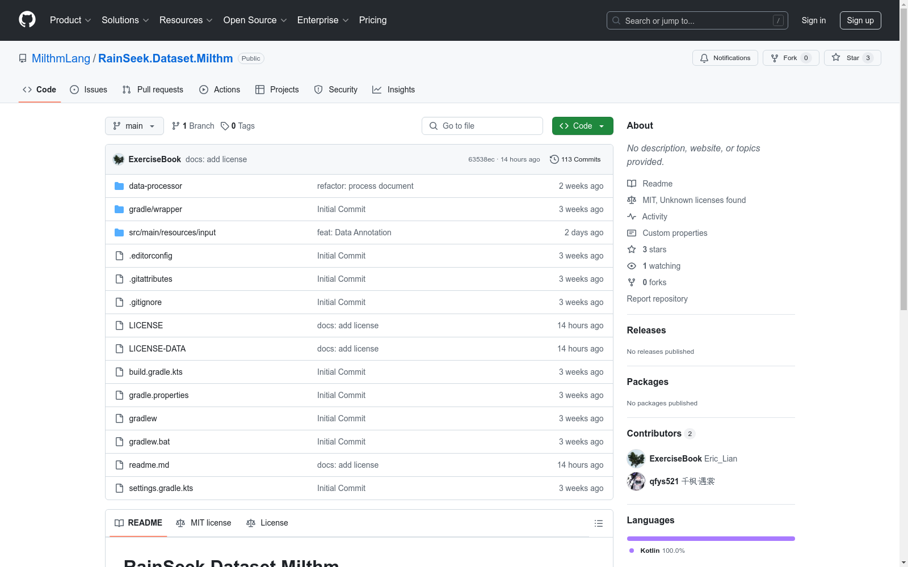Click the fork icon beside 0 forks
This screenshot has height=567, width=908.
click(x=632, y=282)
